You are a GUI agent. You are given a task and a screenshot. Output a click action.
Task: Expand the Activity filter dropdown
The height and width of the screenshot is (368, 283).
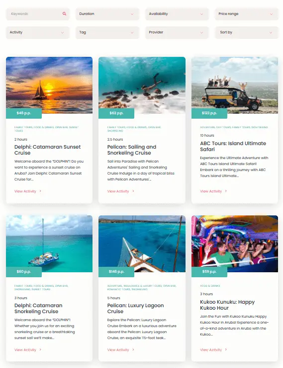[x=38, y=32]
